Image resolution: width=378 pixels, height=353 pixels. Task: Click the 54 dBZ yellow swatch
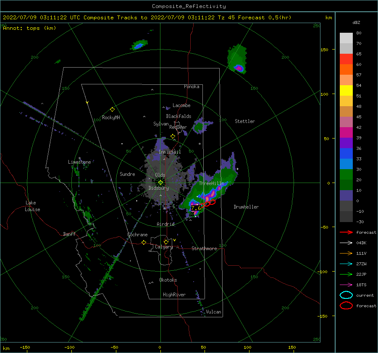click(346, 90)
